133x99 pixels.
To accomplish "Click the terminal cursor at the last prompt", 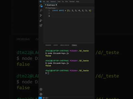I will (48, 73).
